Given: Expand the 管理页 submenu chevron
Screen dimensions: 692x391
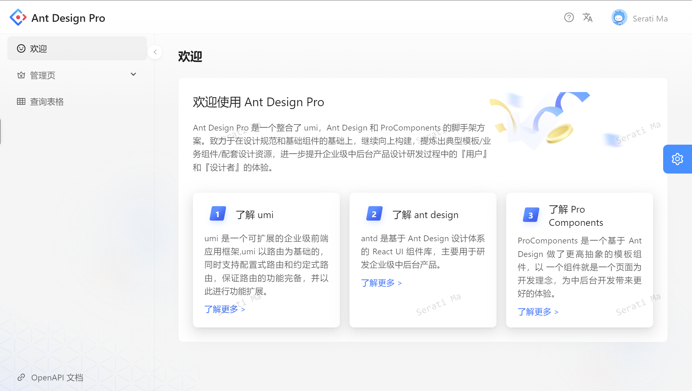Looking at the screenshot, I should click(133, 74).
